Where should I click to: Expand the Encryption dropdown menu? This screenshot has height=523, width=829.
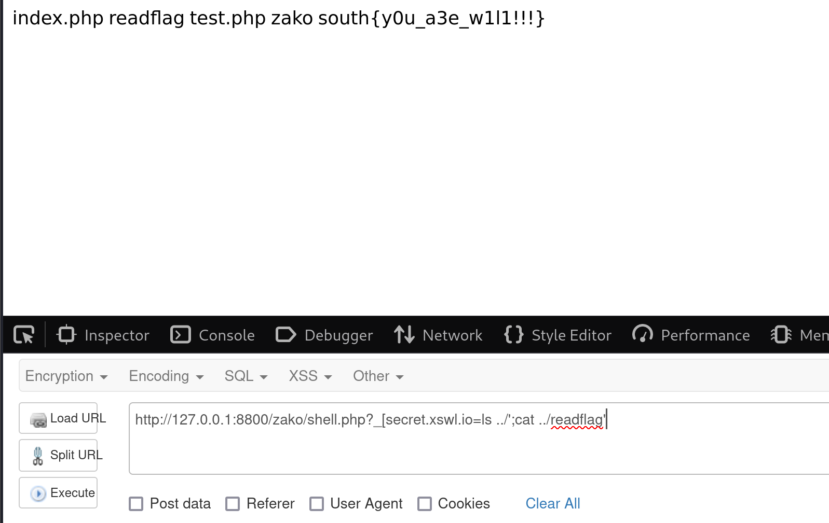66,376
